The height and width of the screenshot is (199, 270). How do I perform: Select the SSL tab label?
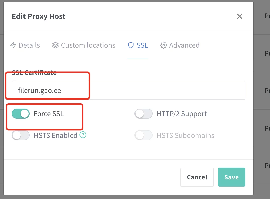(x=142, y=45)
